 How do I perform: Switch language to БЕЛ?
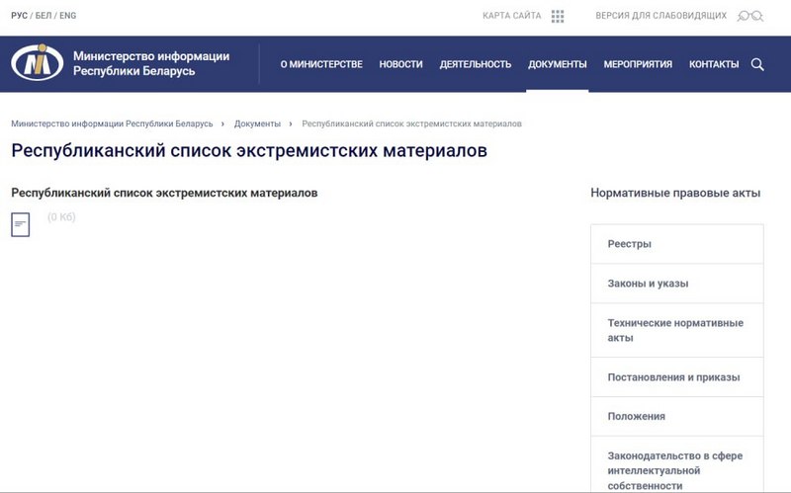pyautogui.click(x=44, y=16)
